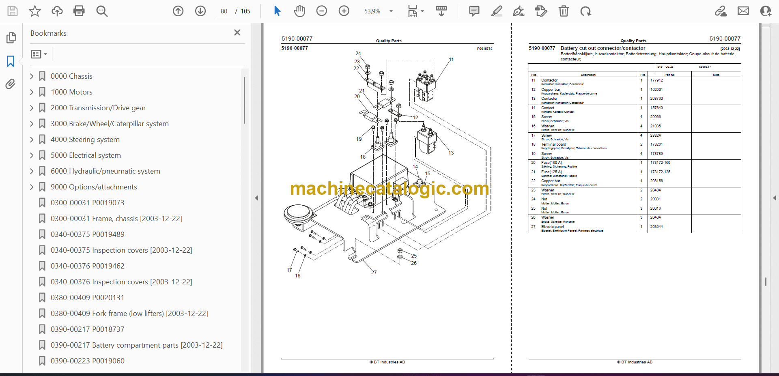
Task: Go to next page arrow
Action: pos(200,11)
